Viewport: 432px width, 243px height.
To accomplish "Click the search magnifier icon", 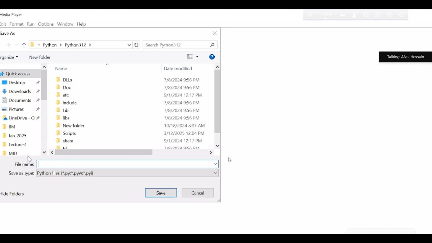I will (212, 45).
